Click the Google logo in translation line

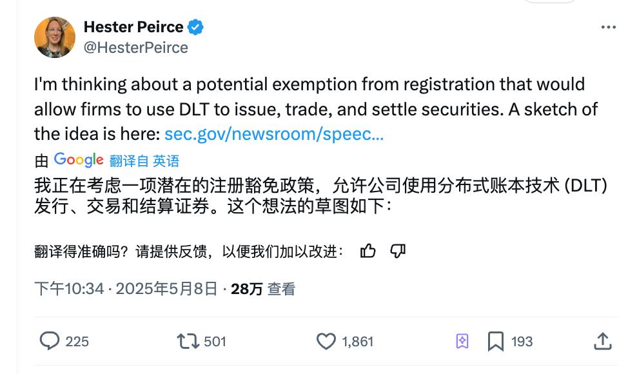[x=79, y=160]
